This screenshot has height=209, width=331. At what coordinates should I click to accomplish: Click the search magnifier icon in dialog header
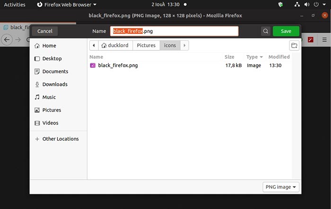[266, 31]
